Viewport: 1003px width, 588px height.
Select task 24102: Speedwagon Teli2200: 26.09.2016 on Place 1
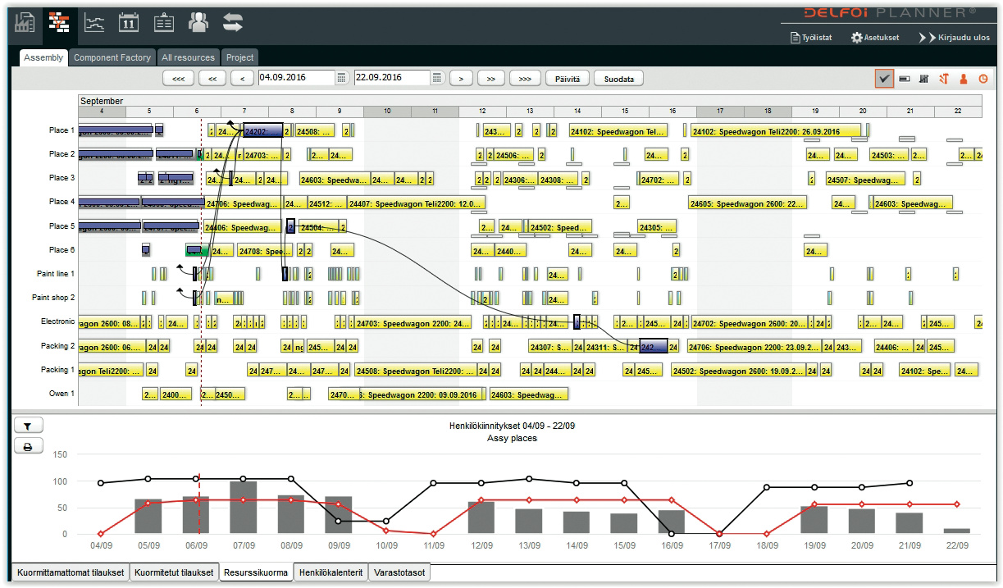(x=776, y=131)
